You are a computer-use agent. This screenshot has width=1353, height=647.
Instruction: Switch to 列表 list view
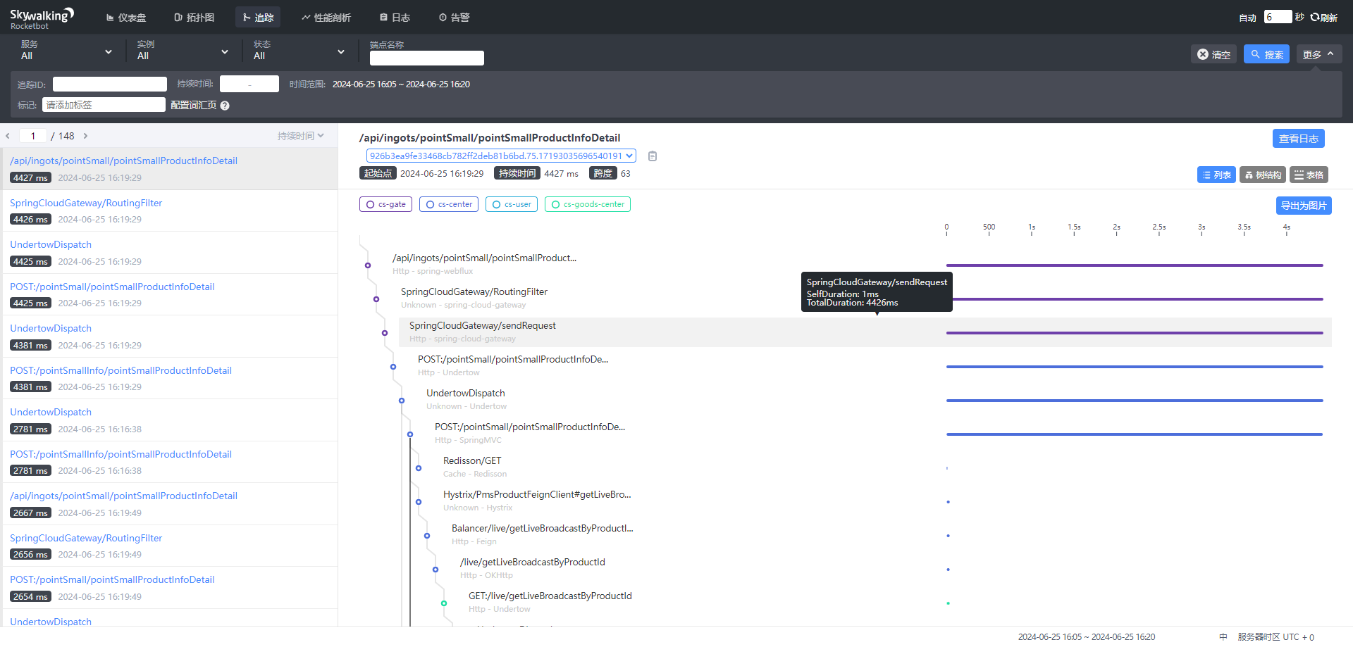(1216, 175)
